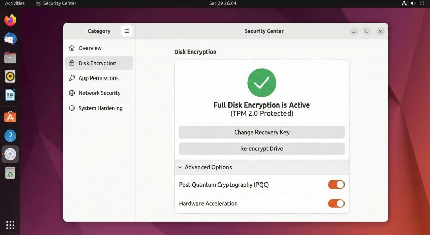
Task: Open the system status menu power icon
Action: tap(422, 3)
